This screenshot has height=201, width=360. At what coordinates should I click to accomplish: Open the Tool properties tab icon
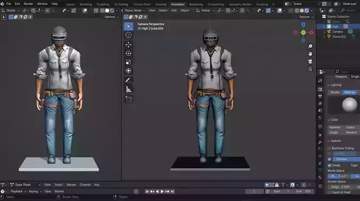[x=320, y=81]
